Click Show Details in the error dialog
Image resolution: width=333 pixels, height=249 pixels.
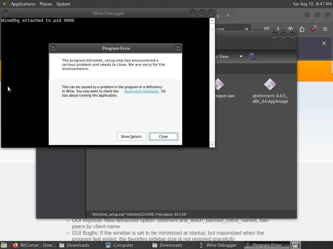coord(131,136)
